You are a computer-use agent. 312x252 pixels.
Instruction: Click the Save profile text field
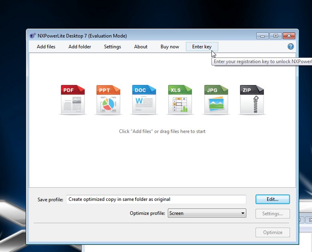[x=156, y=199]
